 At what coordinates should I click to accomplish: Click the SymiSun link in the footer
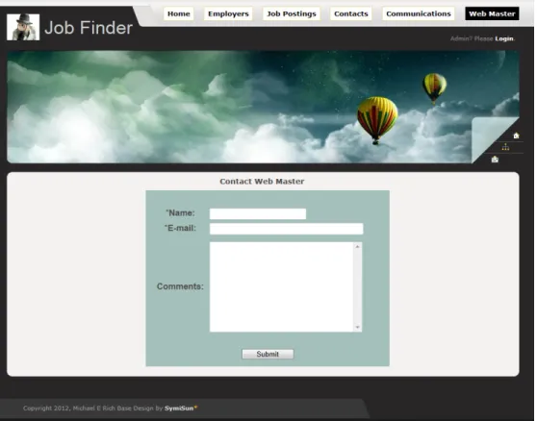pos(179,408)
